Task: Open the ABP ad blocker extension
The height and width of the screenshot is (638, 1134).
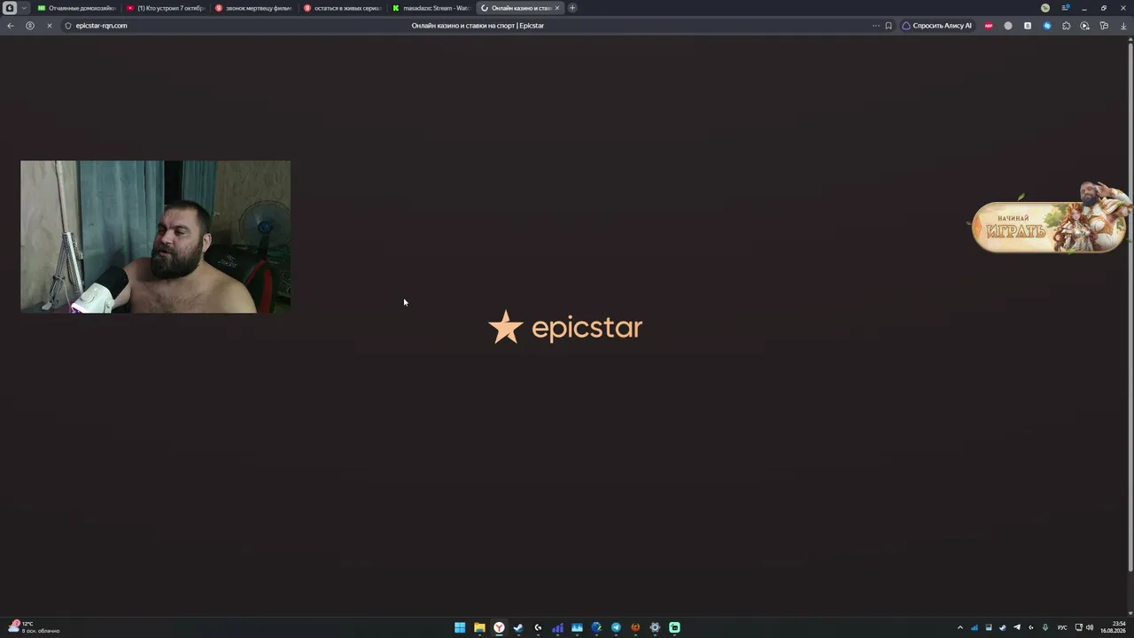Action: [989, 26]
